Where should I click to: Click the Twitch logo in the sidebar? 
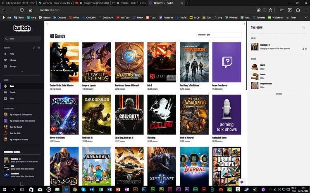(x=22, y=28)
